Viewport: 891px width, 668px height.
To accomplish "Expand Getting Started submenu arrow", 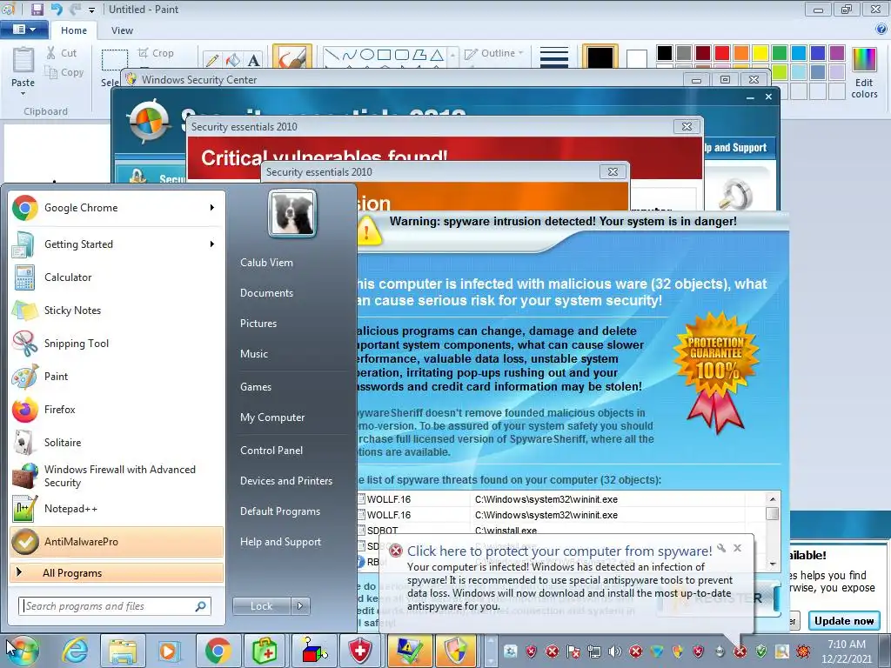I will coord(212,244).
